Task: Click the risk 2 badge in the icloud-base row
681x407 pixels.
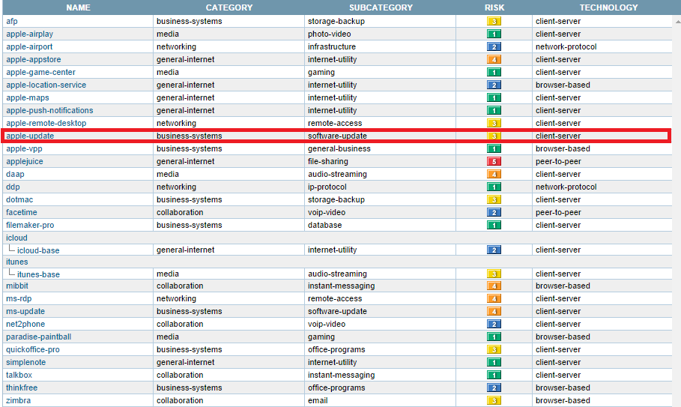Action: point(494,250)
